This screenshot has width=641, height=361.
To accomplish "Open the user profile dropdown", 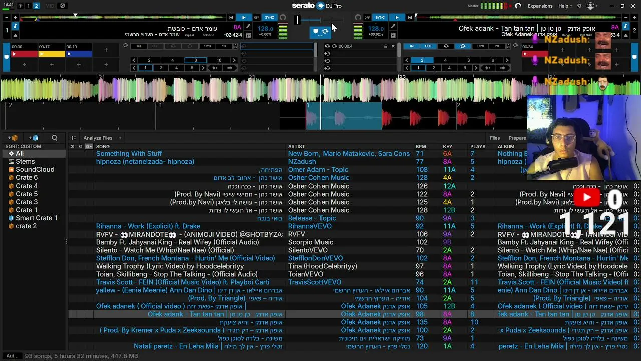I will [593, 6].
